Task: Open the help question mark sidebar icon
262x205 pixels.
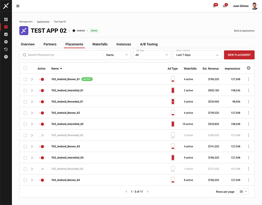Action: pyautogui.click(x=6, y=57)
